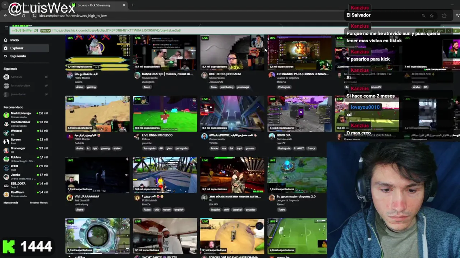This screenshot has height=258, width=460.
Task: Click the freeze tag under the FreeZe stream
Action: pos(167,210)
